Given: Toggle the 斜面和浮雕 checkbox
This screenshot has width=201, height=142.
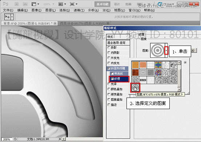Looking at the screenshot, I should (x=109, y=68).
